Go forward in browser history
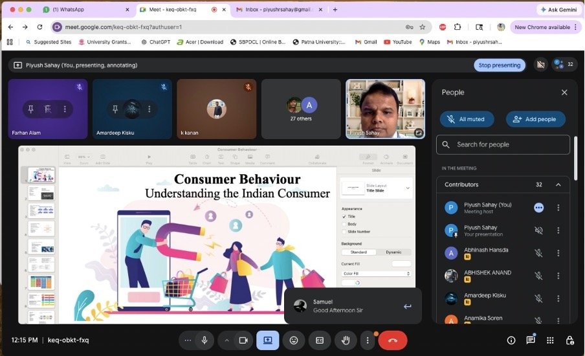 (25, 27)
